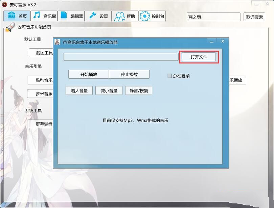Minimize the 安可音乐 main window
The image size is (274, 208).
[256, 4]
